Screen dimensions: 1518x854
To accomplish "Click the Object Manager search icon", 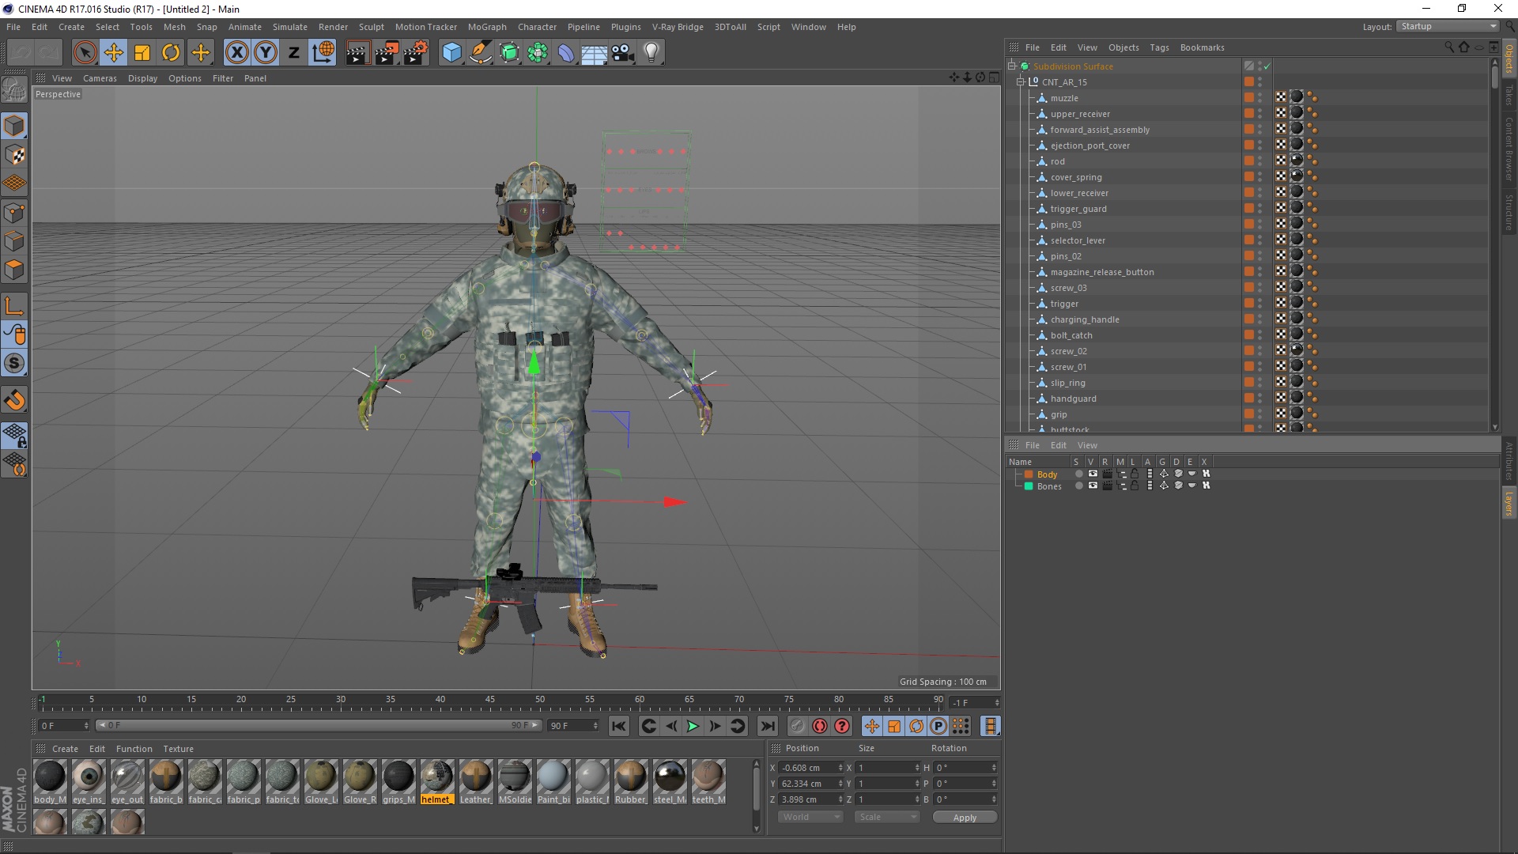I will click(x=1448, y=47).
